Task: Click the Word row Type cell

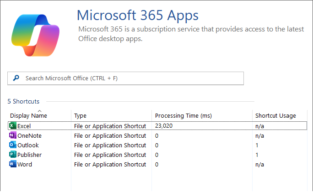Action: 110,164
